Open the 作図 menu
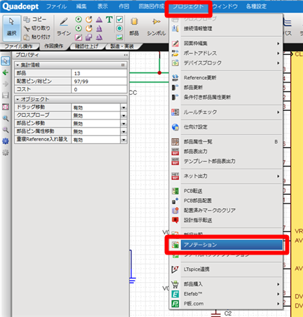Image resolution: width=303 pixels, height=317 pixels. pos(124,7)
